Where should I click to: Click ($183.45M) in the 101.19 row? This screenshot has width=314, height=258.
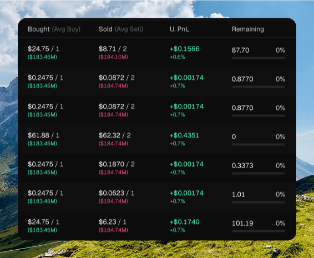tap(42, 230)
